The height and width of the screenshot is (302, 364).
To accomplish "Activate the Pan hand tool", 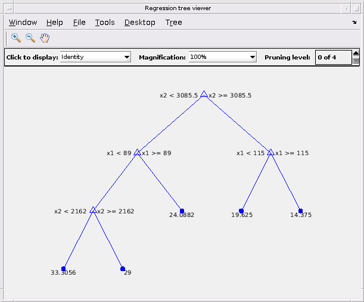I will (45, 38).
